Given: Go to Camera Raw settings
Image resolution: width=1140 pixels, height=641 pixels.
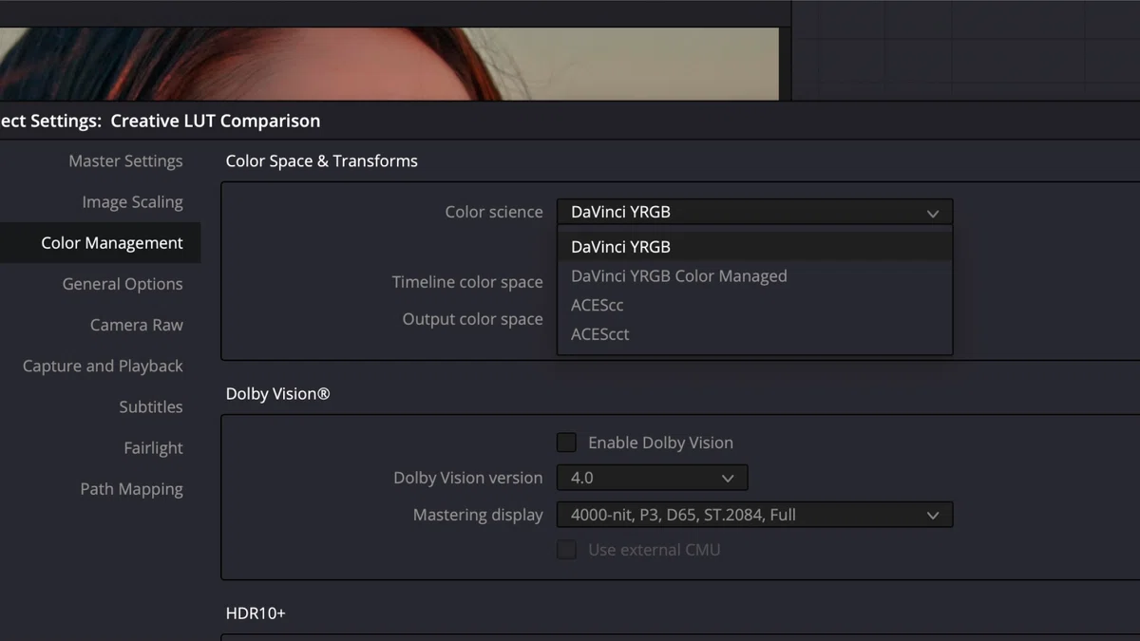Looking at the screenshot, I should pyautogui.click(x=137, y=325).
